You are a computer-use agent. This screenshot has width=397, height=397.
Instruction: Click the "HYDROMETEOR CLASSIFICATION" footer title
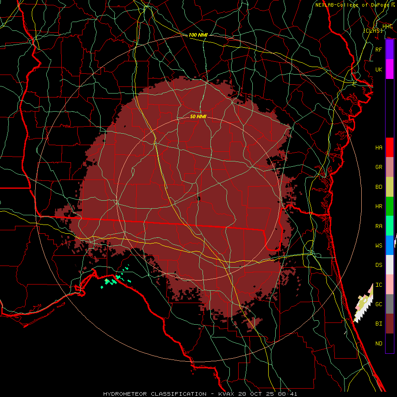tap(155, 394)
